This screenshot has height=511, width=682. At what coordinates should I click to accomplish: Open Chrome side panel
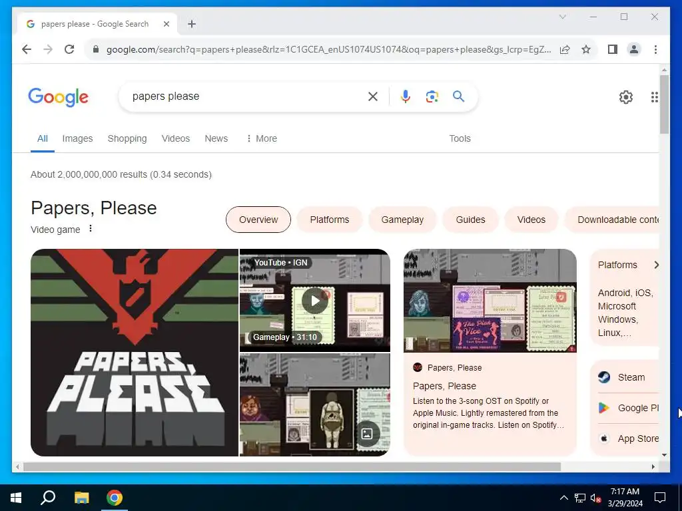tap(613, 49)
